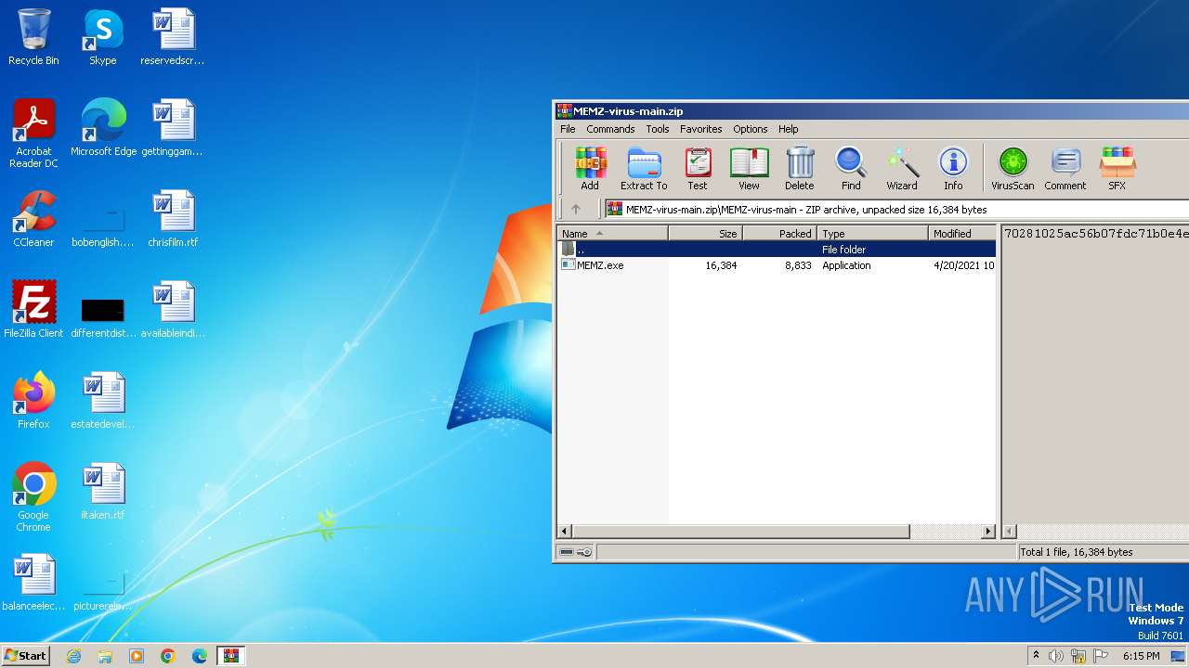The image size is (1189, 668).
Task: Click 8,833 packed size cell
Action: [797, 265]
